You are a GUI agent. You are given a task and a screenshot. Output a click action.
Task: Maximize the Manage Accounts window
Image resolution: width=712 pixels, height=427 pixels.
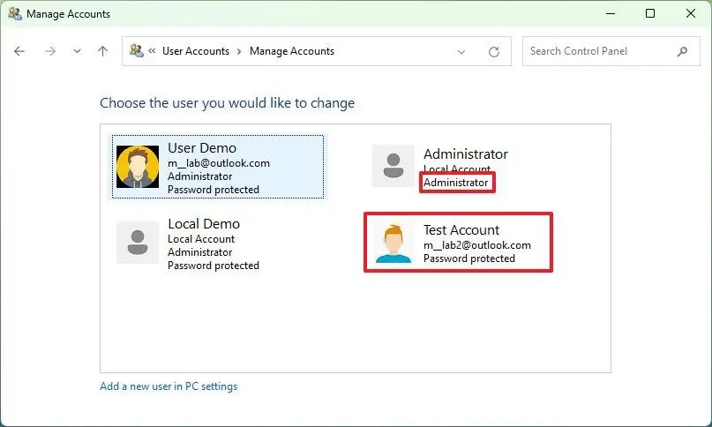(650, 14)
